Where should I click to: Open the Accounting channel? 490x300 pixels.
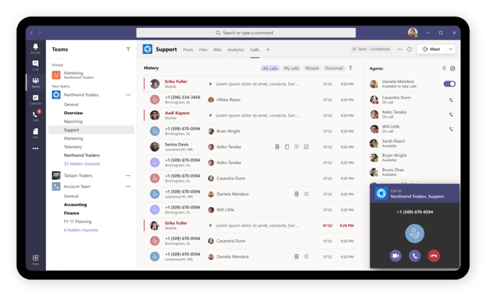(x=75, y=205)
